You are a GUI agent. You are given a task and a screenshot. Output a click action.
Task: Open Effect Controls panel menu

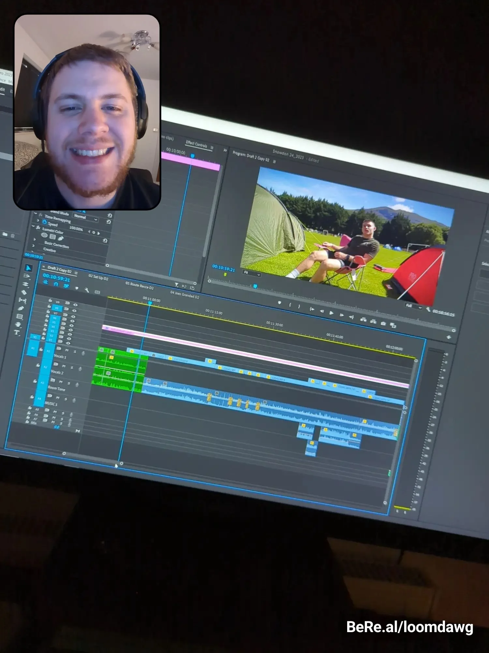(x=212, y=148)
